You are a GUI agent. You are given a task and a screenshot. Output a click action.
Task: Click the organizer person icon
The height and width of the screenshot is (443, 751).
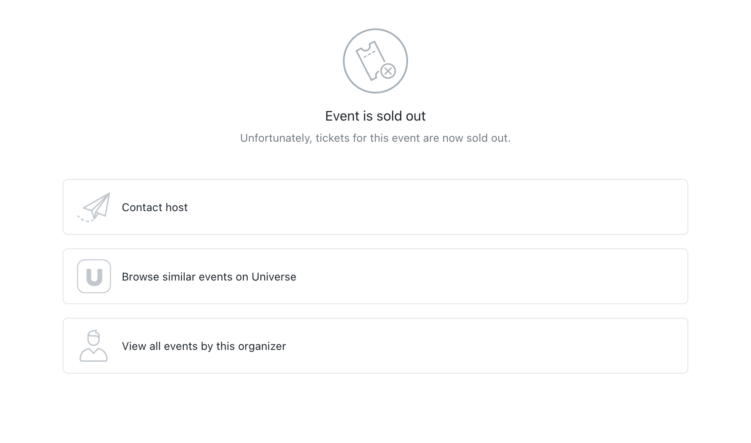click(x=94, y=346)
